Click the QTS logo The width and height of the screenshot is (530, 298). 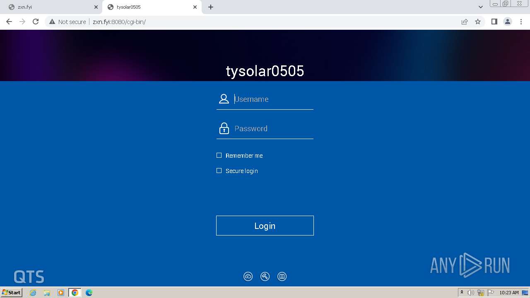29,276
